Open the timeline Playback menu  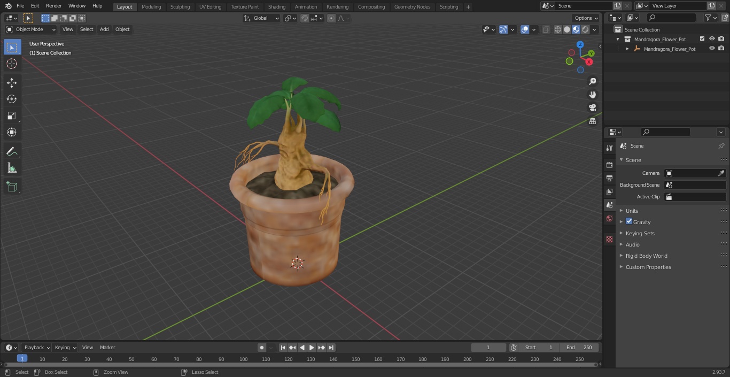(x=36, y=348)
